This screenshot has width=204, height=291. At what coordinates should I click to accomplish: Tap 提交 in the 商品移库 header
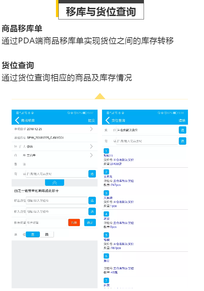pos(91,121)
